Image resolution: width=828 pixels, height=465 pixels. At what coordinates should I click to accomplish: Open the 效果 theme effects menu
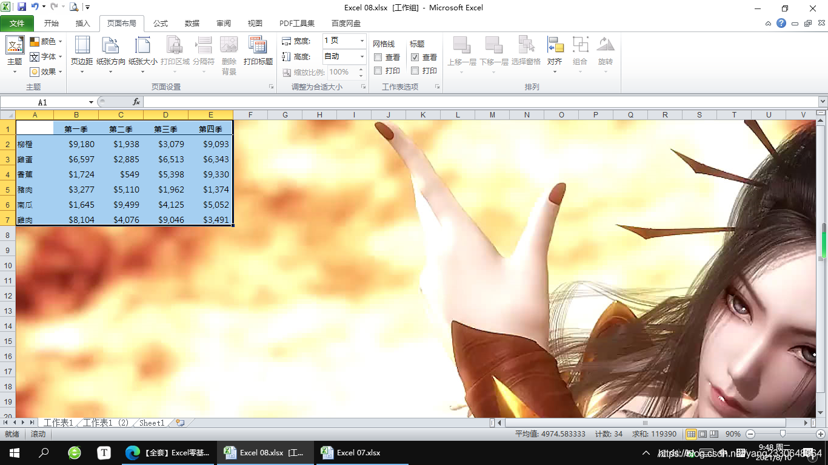[46, 71]
